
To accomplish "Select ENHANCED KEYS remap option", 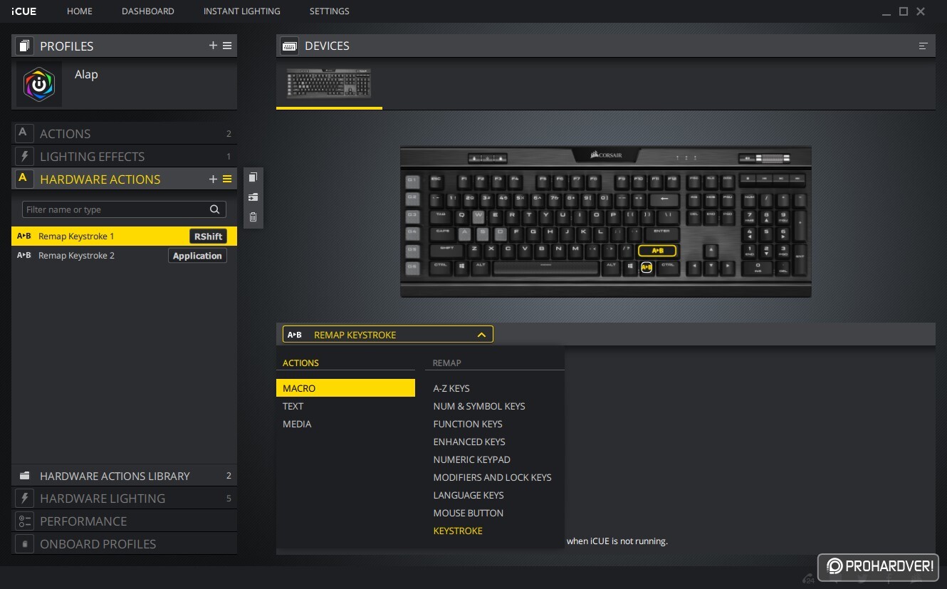I will click(469, 442).
